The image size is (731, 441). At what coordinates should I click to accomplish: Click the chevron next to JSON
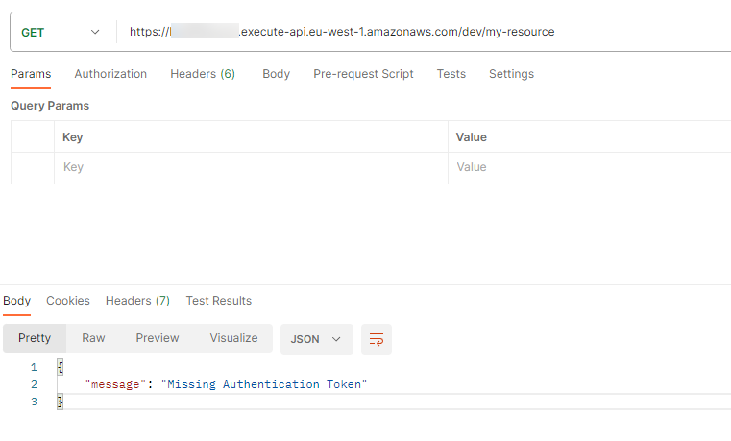click(336, 339)
